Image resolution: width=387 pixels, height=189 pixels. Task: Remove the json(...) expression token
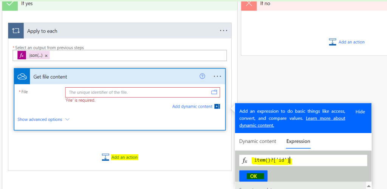click(46, 56)
